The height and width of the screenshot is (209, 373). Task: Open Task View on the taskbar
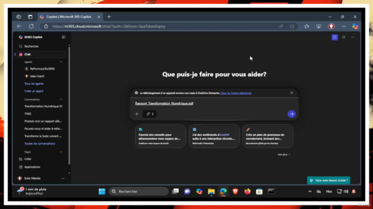(x=175, y=192)
